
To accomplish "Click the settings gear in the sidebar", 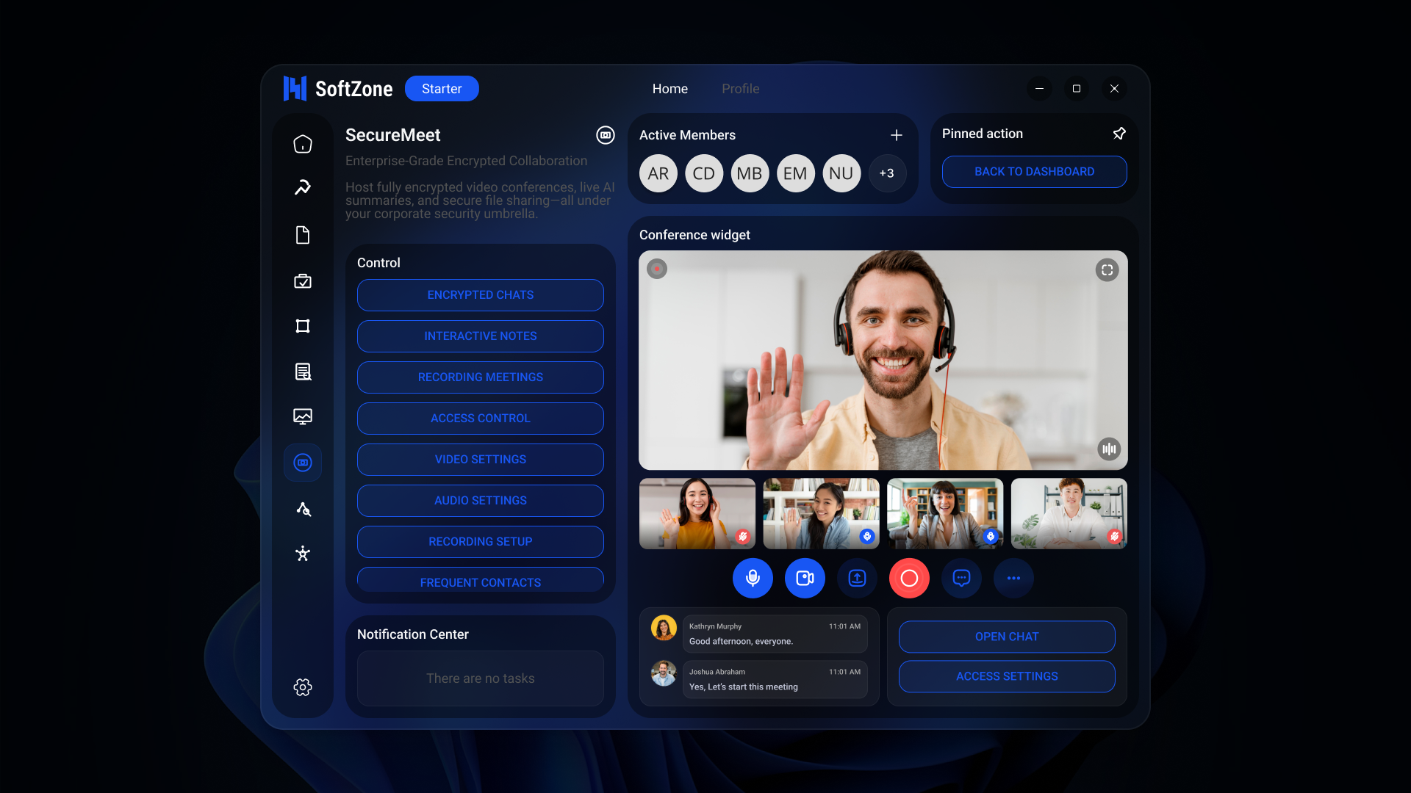I will [303, 687].
